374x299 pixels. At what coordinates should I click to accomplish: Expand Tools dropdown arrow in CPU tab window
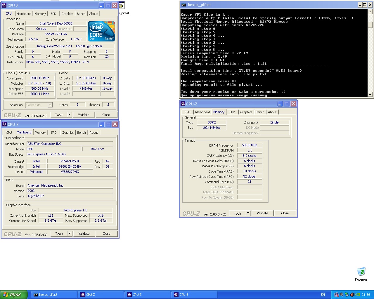click(70, 115)
